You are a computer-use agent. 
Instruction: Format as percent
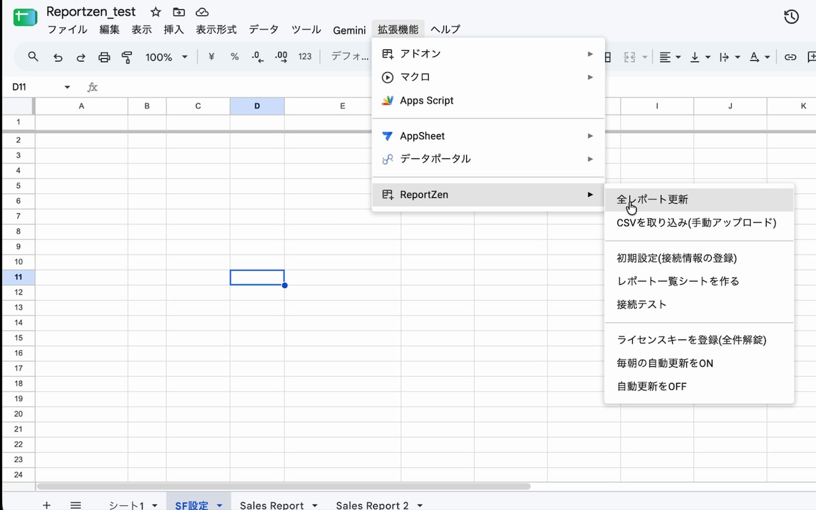point(235,57)
